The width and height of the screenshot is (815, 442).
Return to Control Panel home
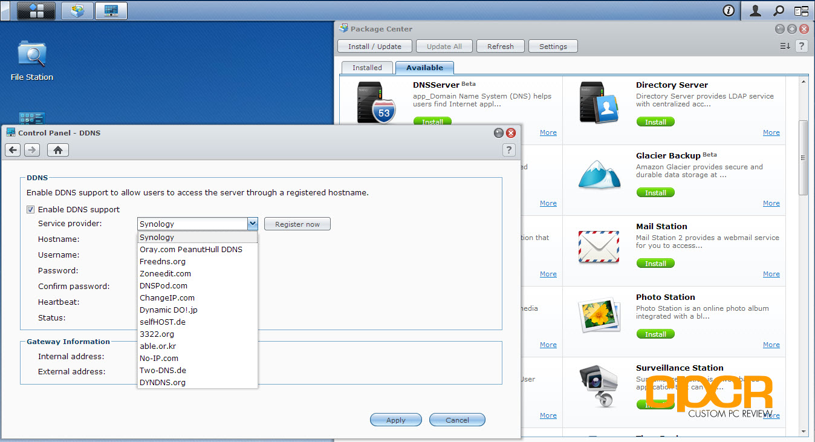(x=58, y=150)
